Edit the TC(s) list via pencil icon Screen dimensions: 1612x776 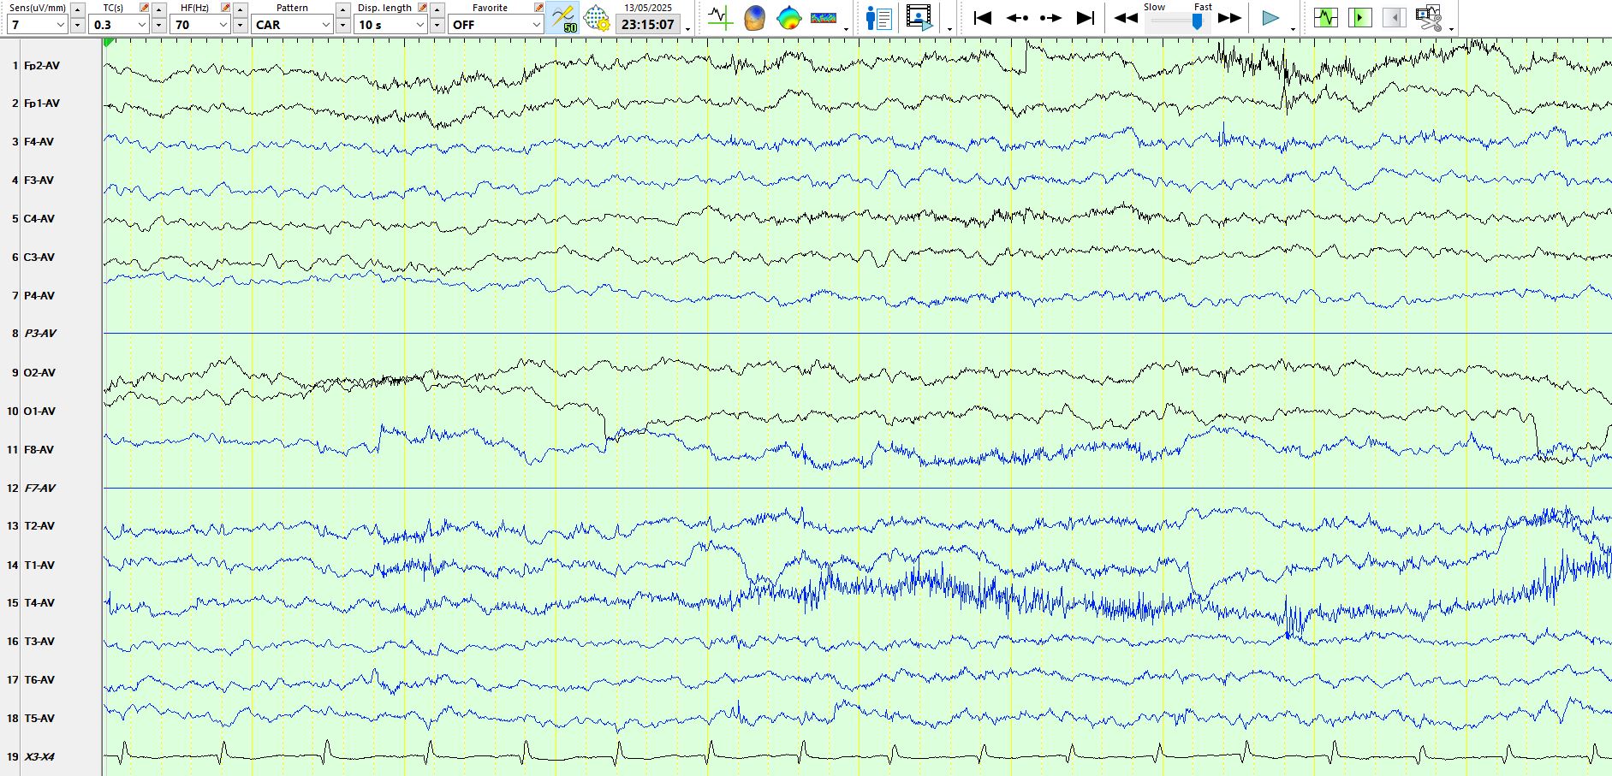(144, 8)
